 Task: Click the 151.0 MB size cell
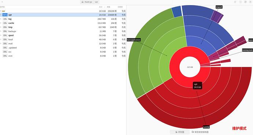point(102,23)
